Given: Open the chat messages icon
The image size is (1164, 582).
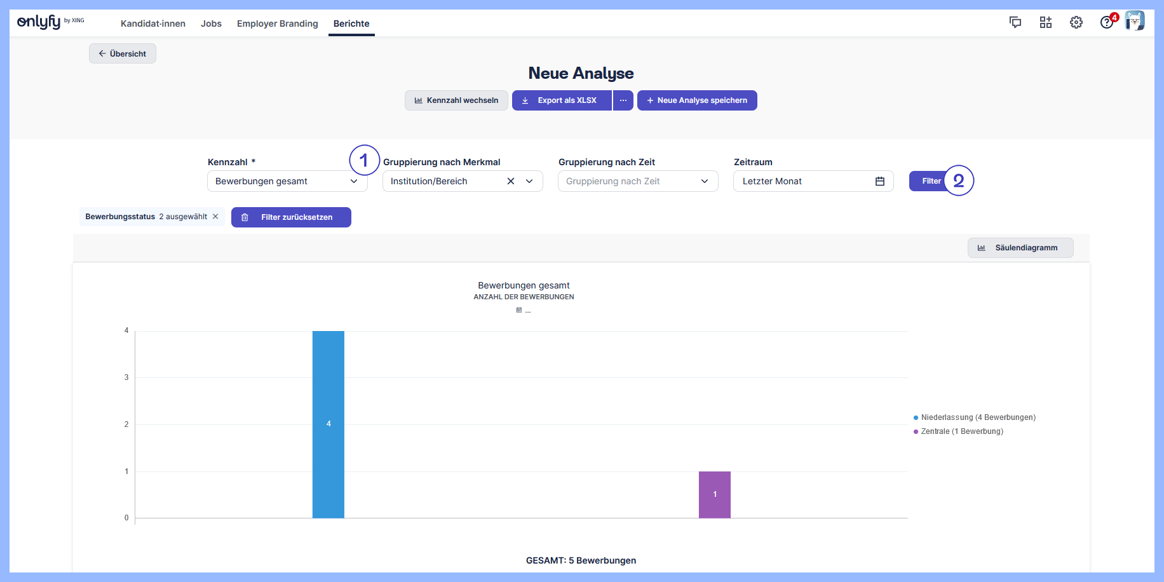Looking at the screenshot, I should [1015, 22].
